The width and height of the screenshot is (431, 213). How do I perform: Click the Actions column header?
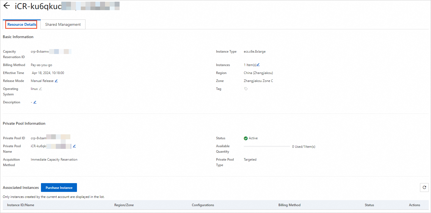[415, 205]
